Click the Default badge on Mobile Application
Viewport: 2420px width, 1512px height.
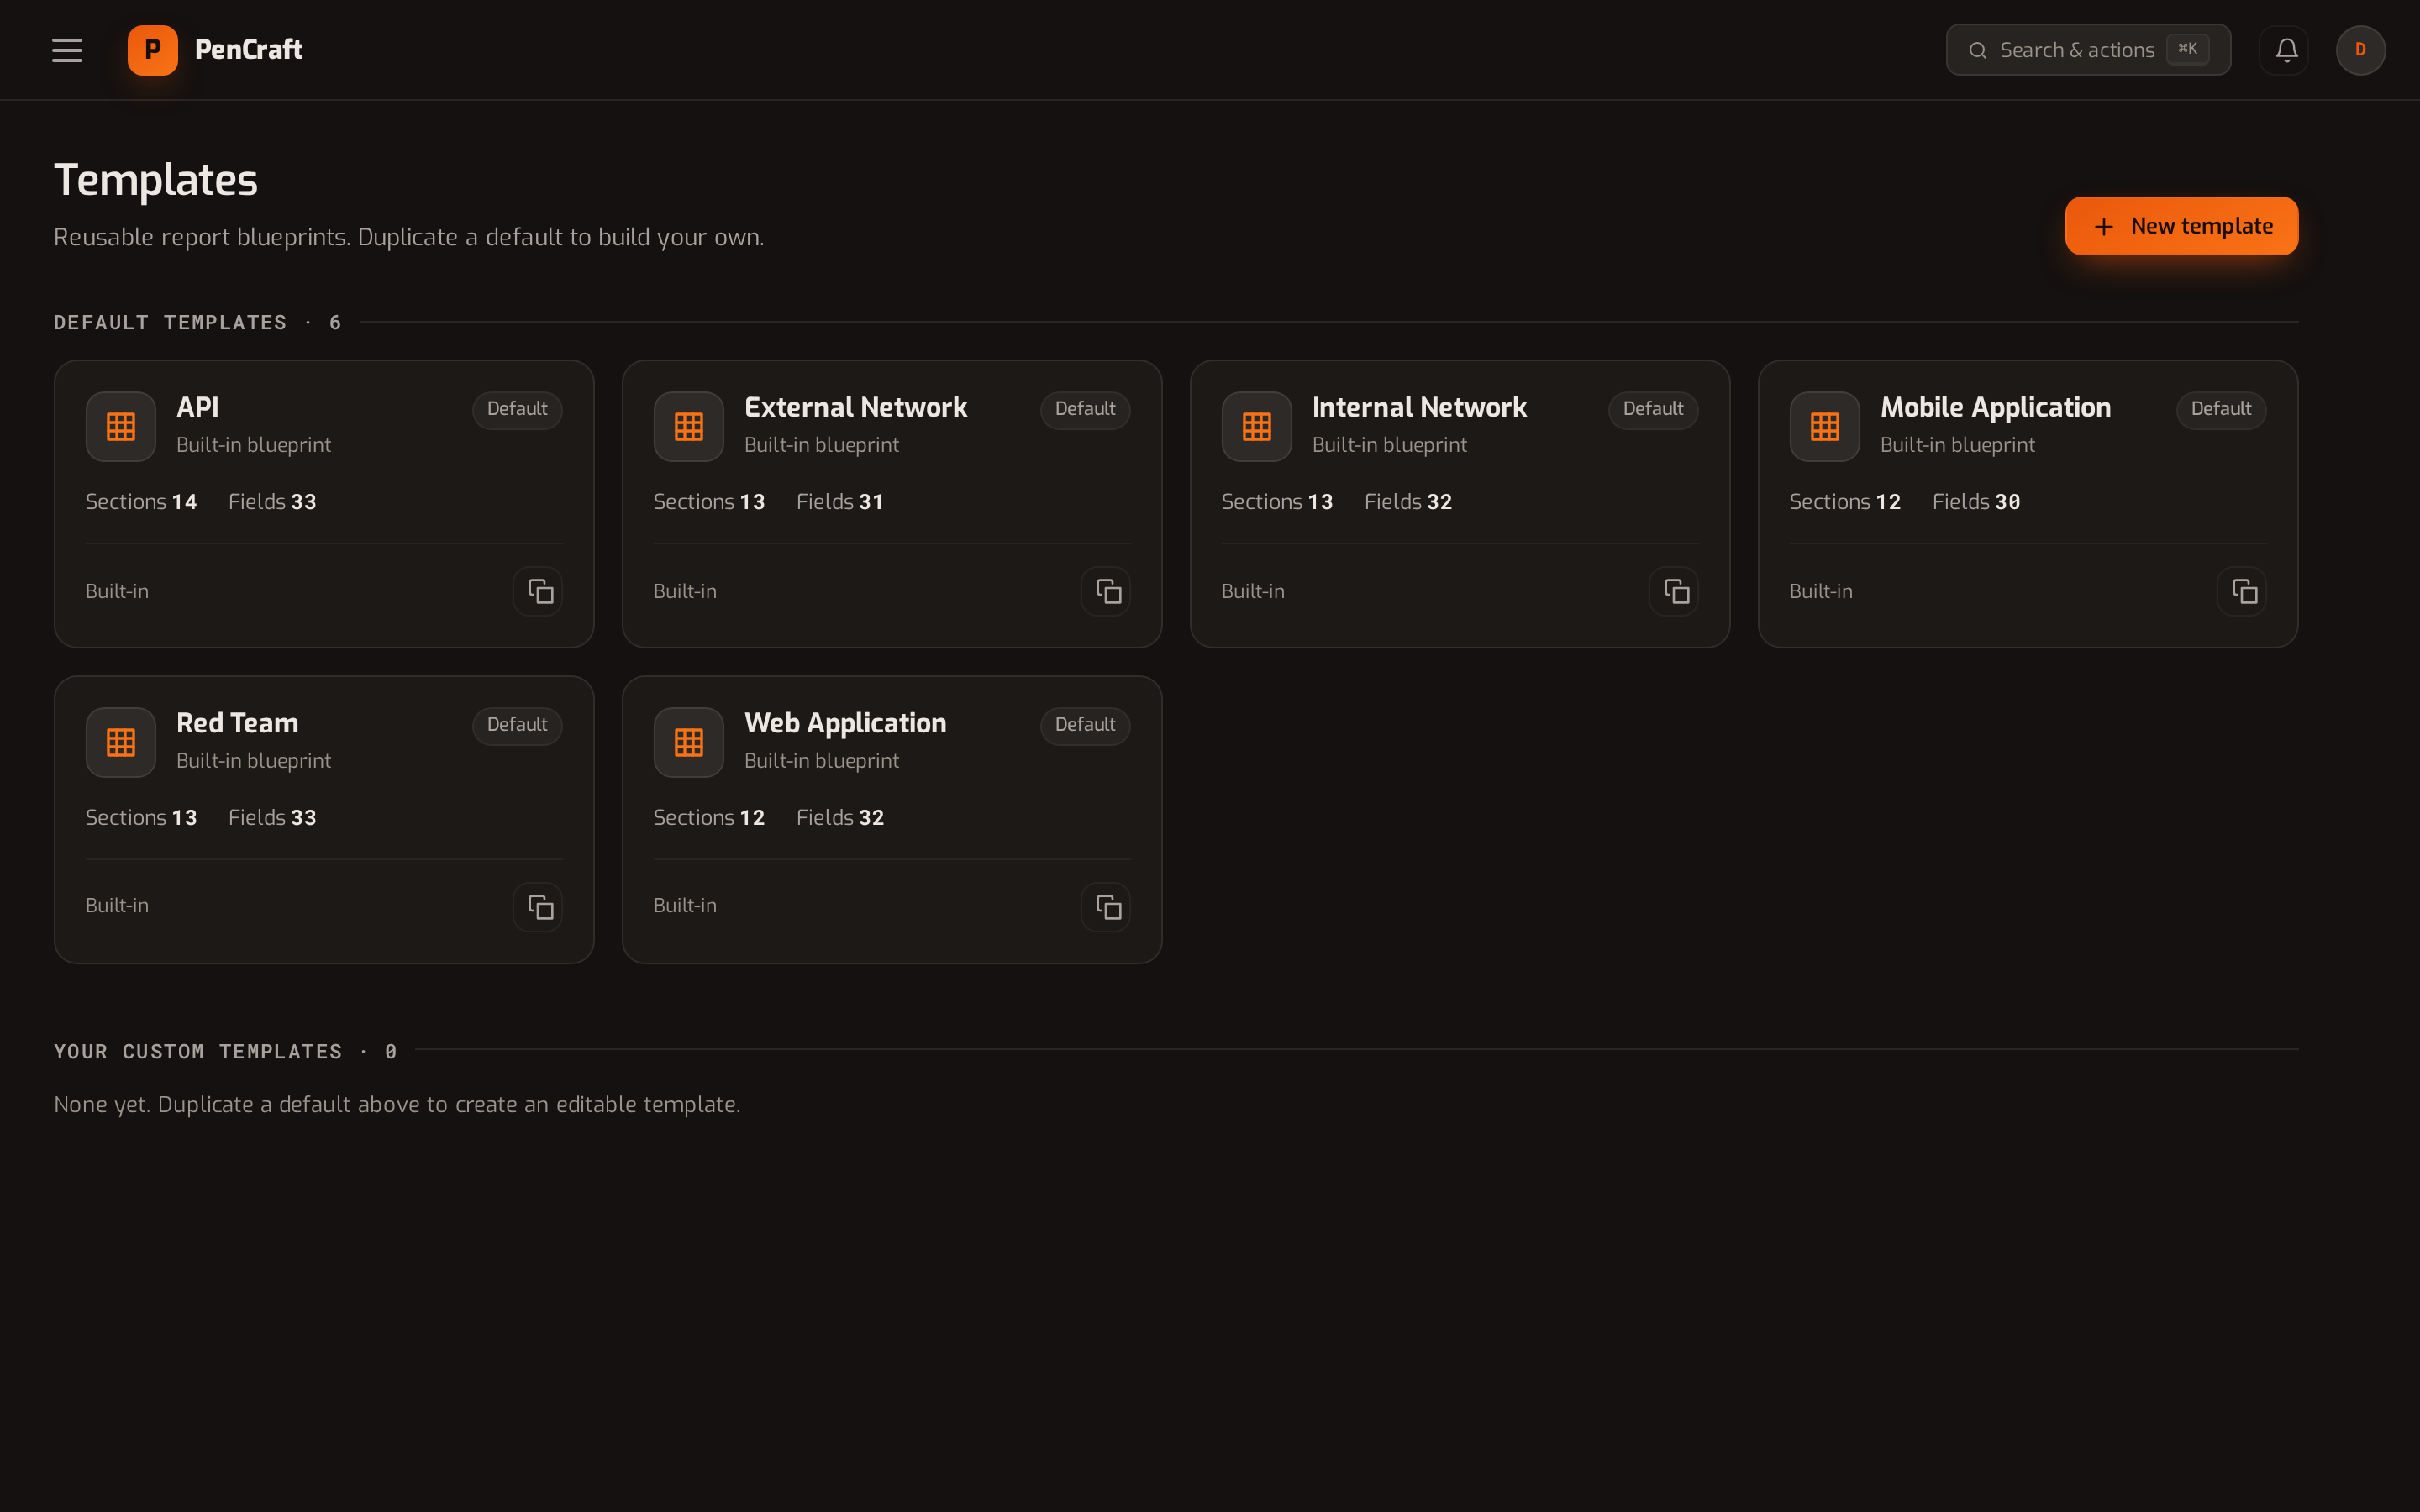pyautogui.click(x=2221, y=409)
